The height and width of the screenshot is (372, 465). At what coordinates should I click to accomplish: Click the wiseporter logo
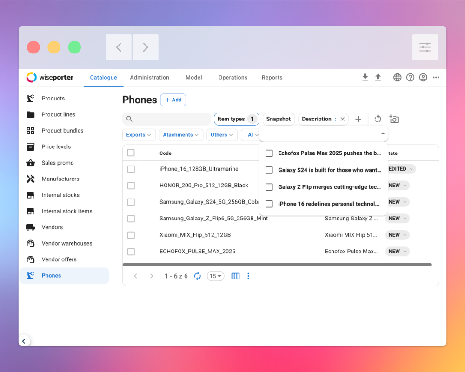pyautogui.click(x=50, y=78)
